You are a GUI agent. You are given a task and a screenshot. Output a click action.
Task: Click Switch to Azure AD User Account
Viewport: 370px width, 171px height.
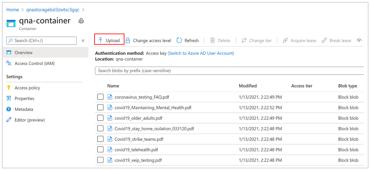coord(201,53)
